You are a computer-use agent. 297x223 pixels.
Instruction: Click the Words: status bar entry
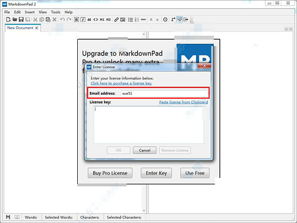click(x=31, y=217)
